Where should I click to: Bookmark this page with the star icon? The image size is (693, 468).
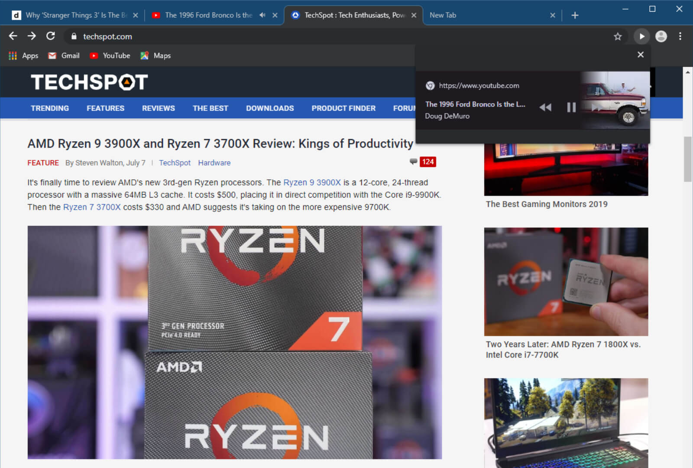coord(618,36)
